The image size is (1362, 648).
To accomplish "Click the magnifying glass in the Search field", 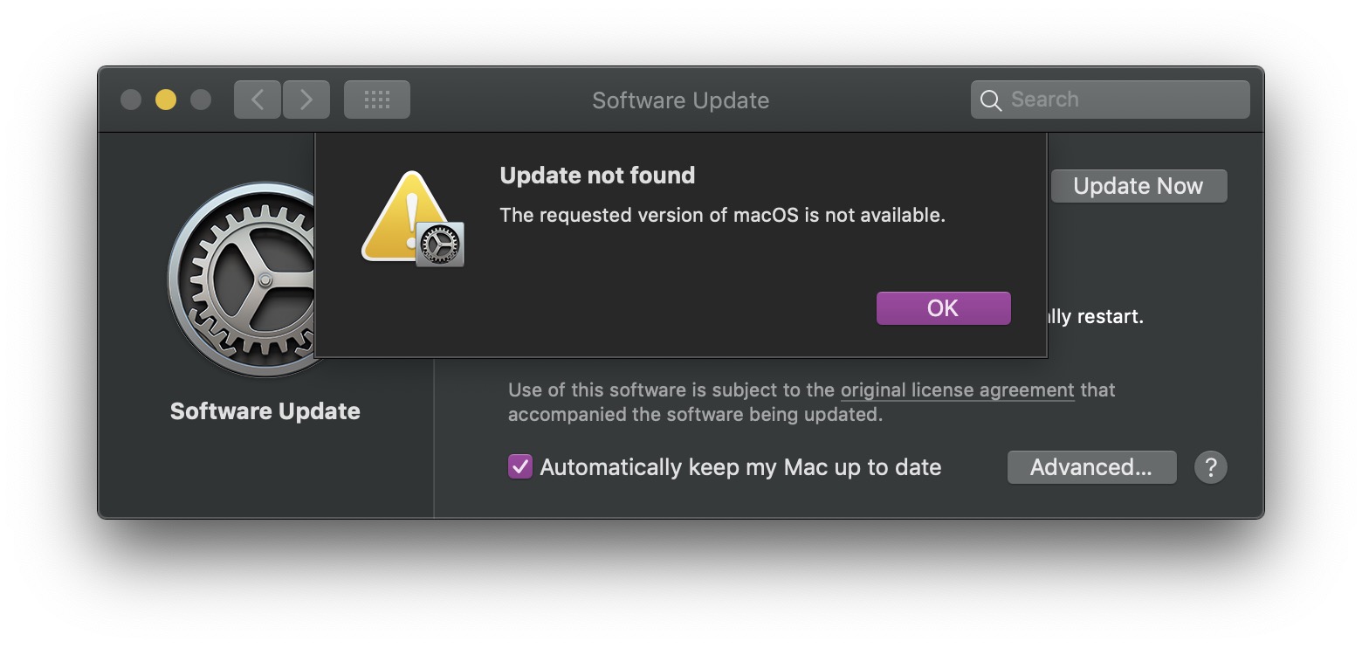I will tap(991, 100).
